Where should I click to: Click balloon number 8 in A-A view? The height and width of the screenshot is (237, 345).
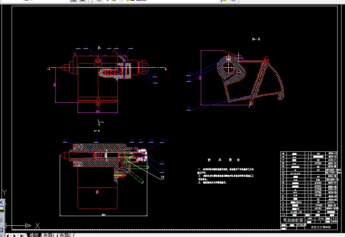coord(65,141)
